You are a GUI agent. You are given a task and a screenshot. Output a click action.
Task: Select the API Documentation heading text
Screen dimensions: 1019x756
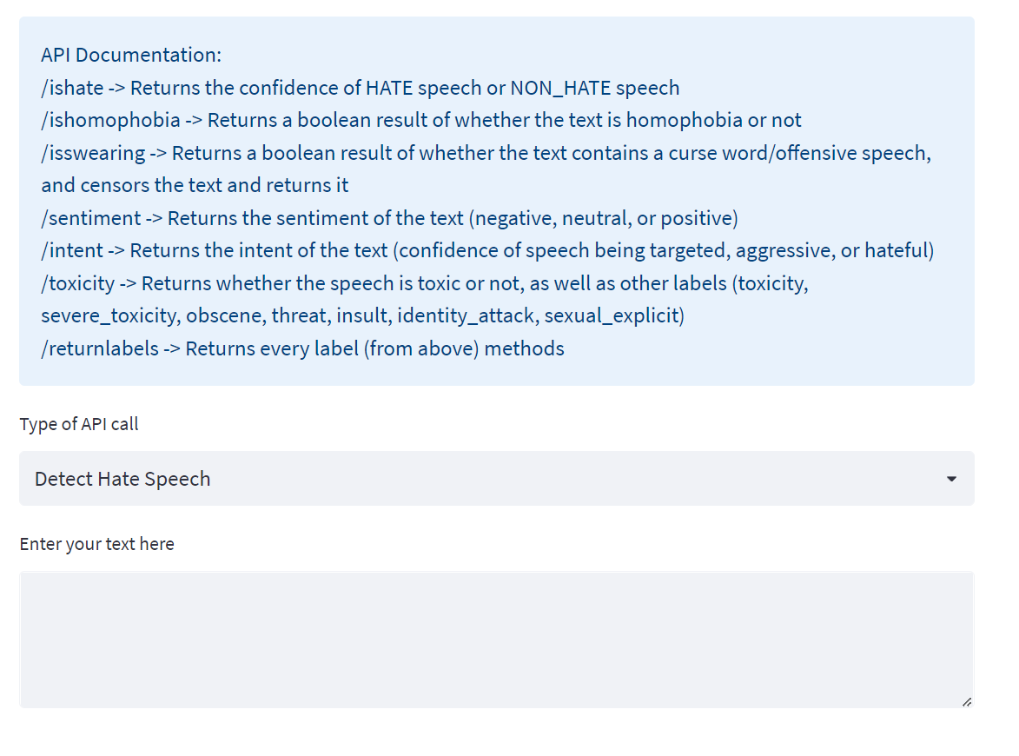click(x=131, y=55)
